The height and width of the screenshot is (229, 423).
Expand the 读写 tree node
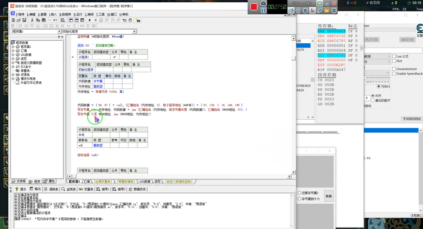pyautogui.click(x=13, y=59)
